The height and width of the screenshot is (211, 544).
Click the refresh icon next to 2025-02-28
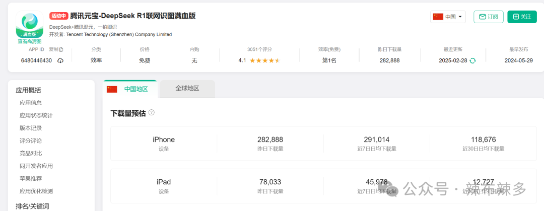point(472,60)
